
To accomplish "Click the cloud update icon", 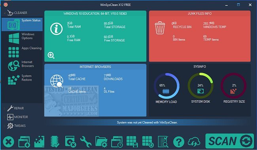I will pos(194,142).
